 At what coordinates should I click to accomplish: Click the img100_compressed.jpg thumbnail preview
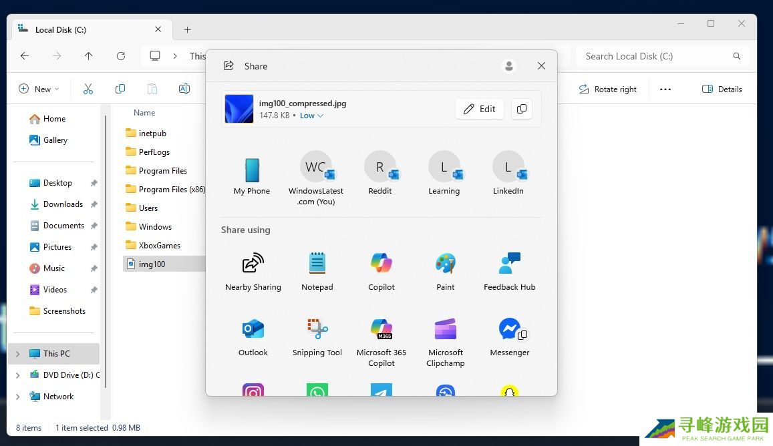[x=239, y=109]
